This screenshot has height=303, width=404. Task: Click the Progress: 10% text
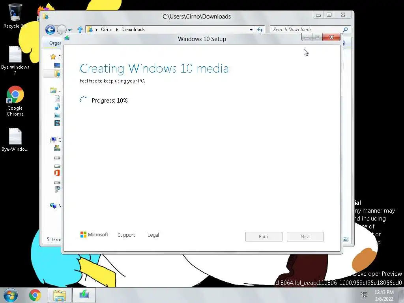[x=110, y=101]
